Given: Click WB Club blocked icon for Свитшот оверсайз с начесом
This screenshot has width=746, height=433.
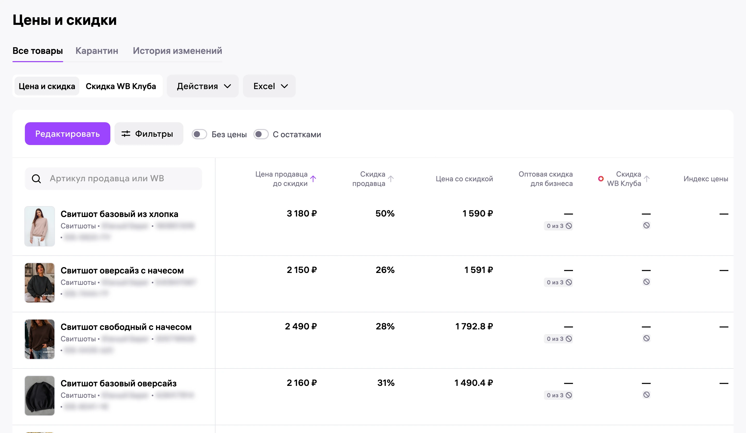Looking at the screenshot, I should (646, 282).
